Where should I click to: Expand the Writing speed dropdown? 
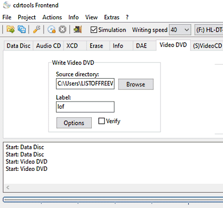pos(180,30)
